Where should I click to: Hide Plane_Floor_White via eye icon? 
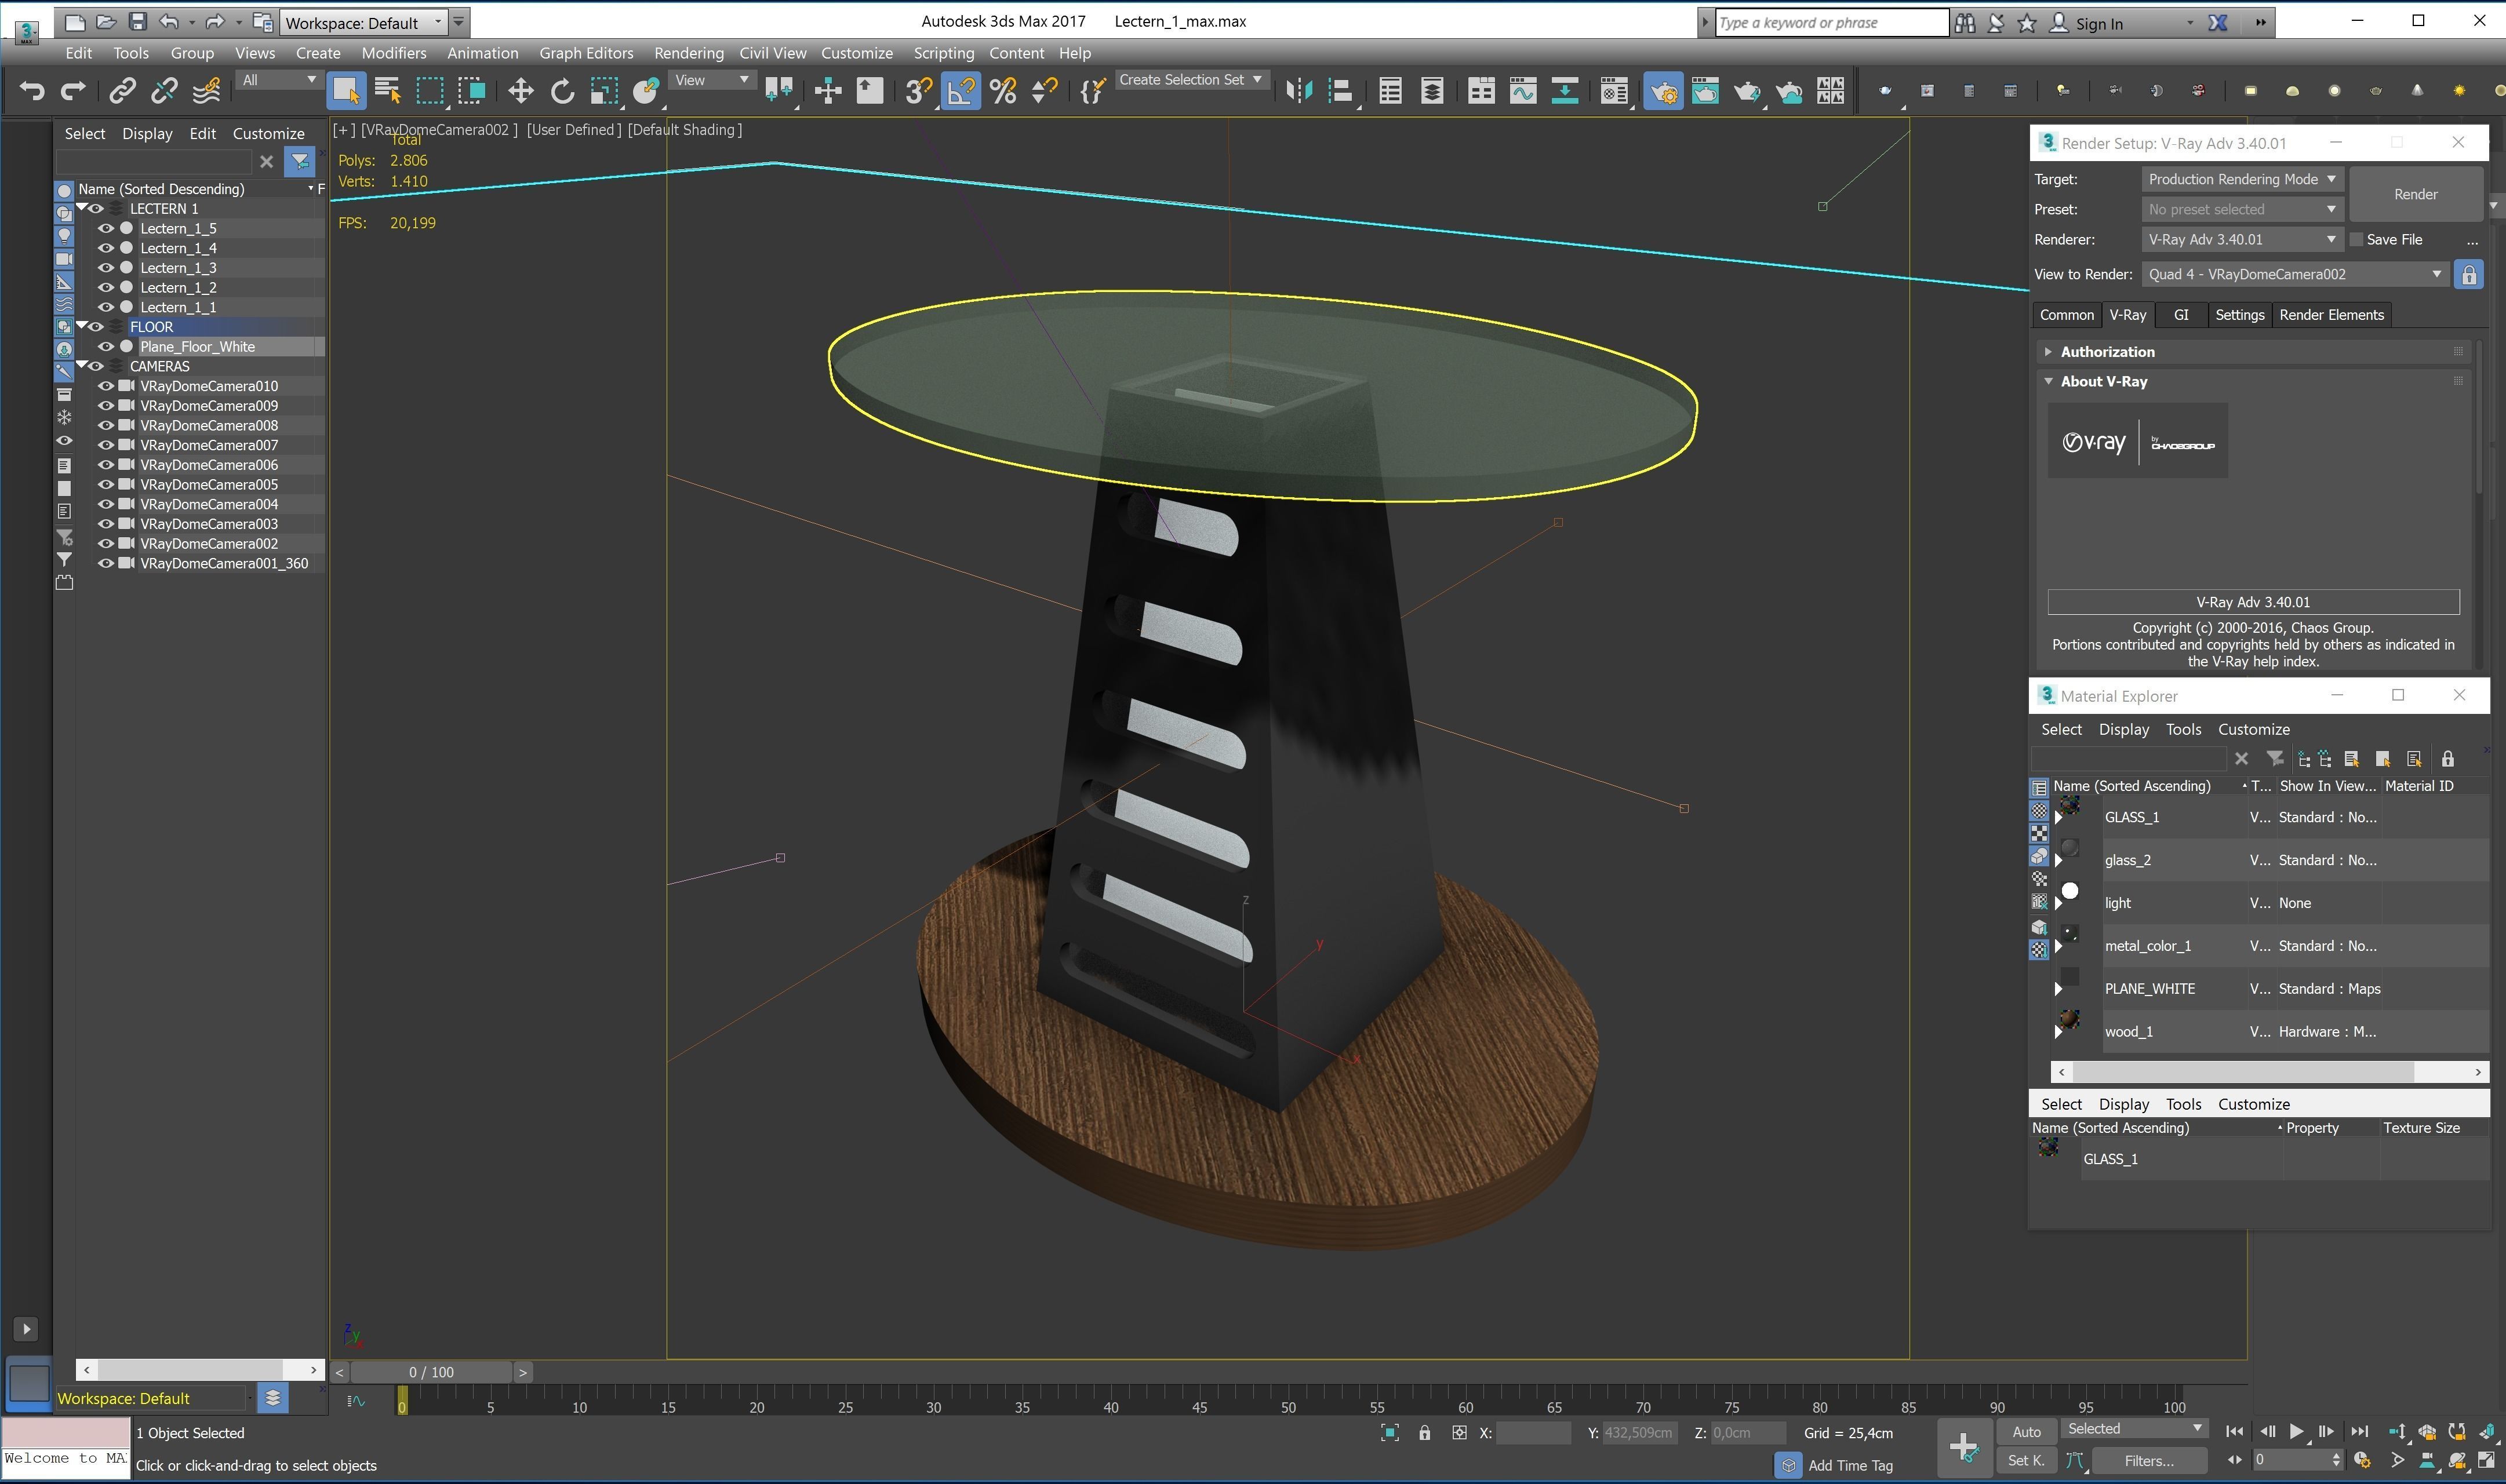coord(105,346)
